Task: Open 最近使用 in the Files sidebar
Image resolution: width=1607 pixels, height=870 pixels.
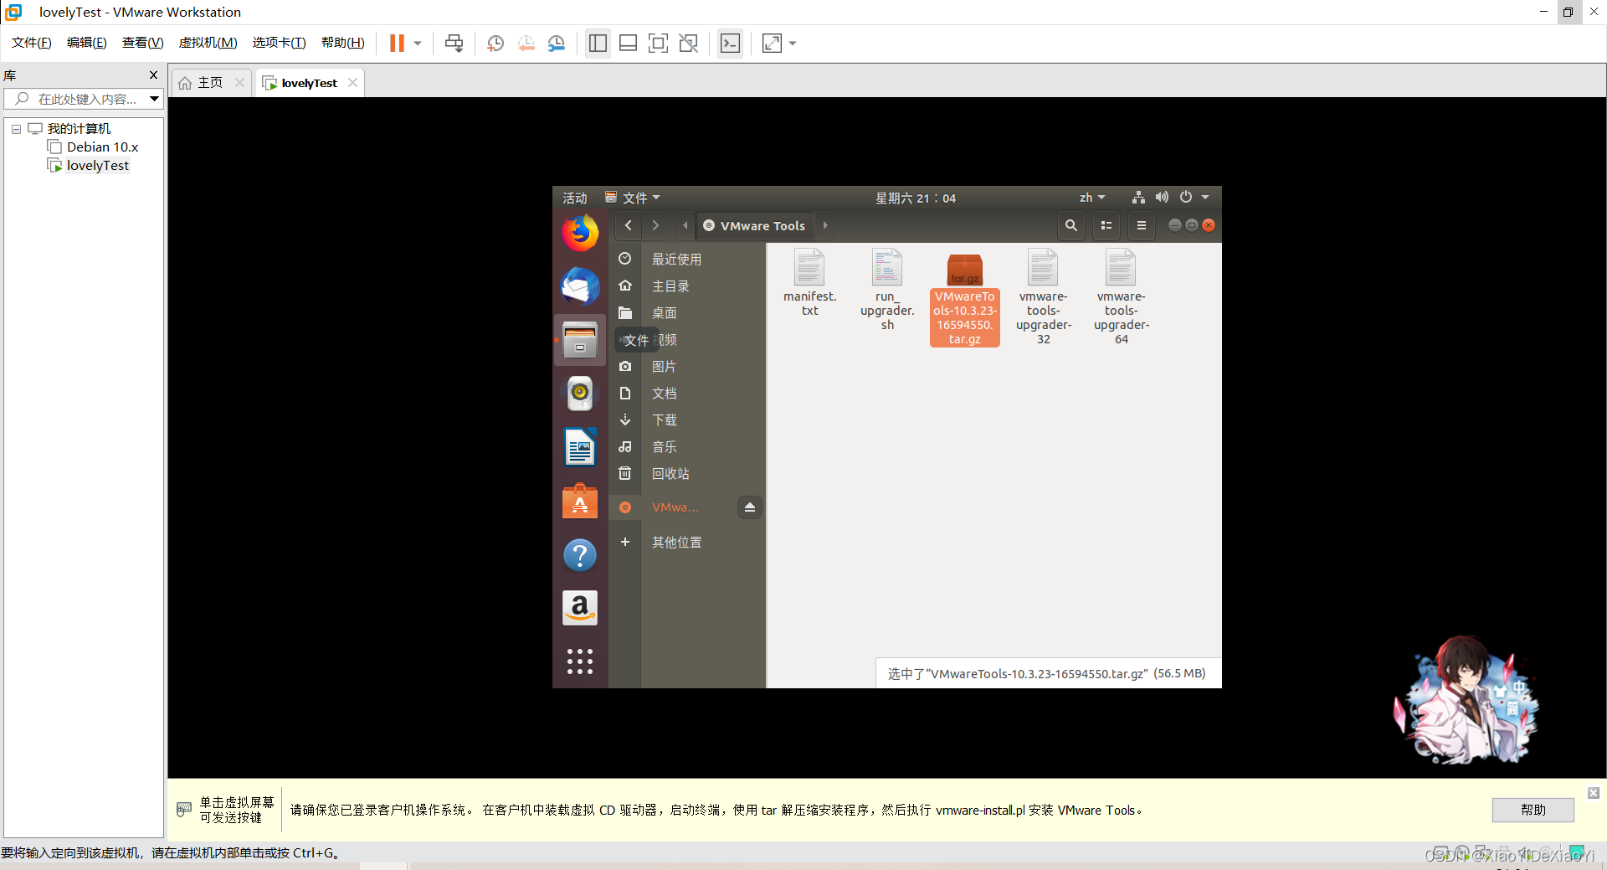Action: tap(687, 260)
